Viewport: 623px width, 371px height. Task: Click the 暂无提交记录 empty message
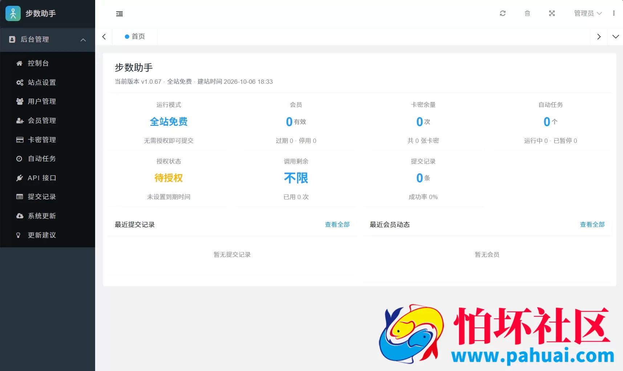[x=232, y=255]
